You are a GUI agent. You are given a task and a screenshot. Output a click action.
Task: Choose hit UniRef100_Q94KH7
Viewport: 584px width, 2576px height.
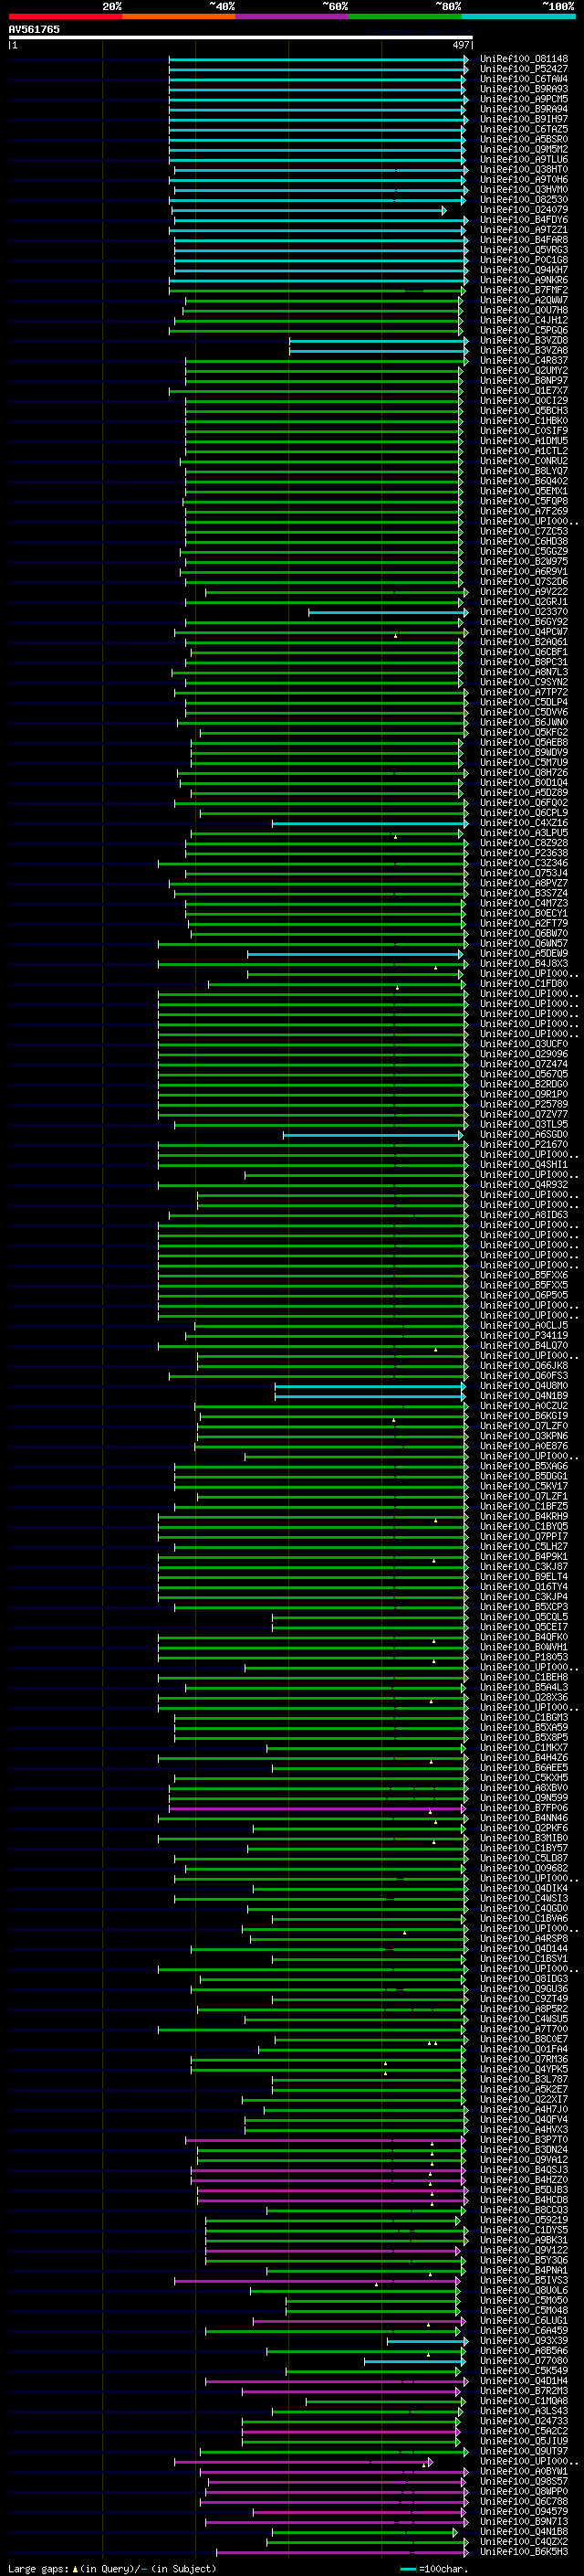523,270
